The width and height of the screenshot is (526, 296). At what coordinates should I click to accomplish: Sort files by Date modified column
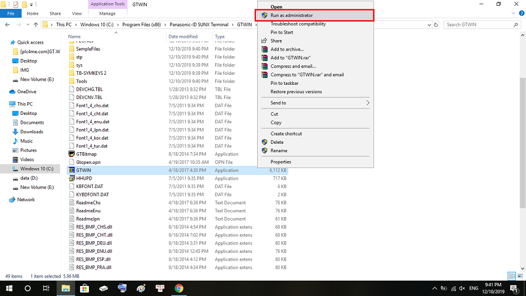[x=183, y=36]
